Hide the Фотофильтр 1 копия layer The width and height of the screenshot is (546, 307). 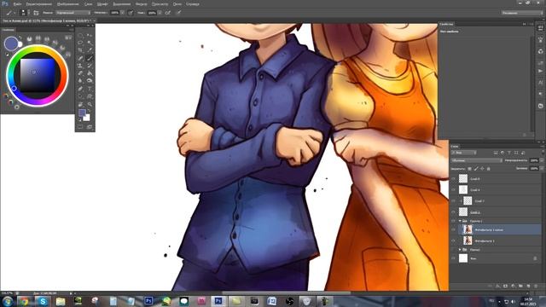(453, 229)
